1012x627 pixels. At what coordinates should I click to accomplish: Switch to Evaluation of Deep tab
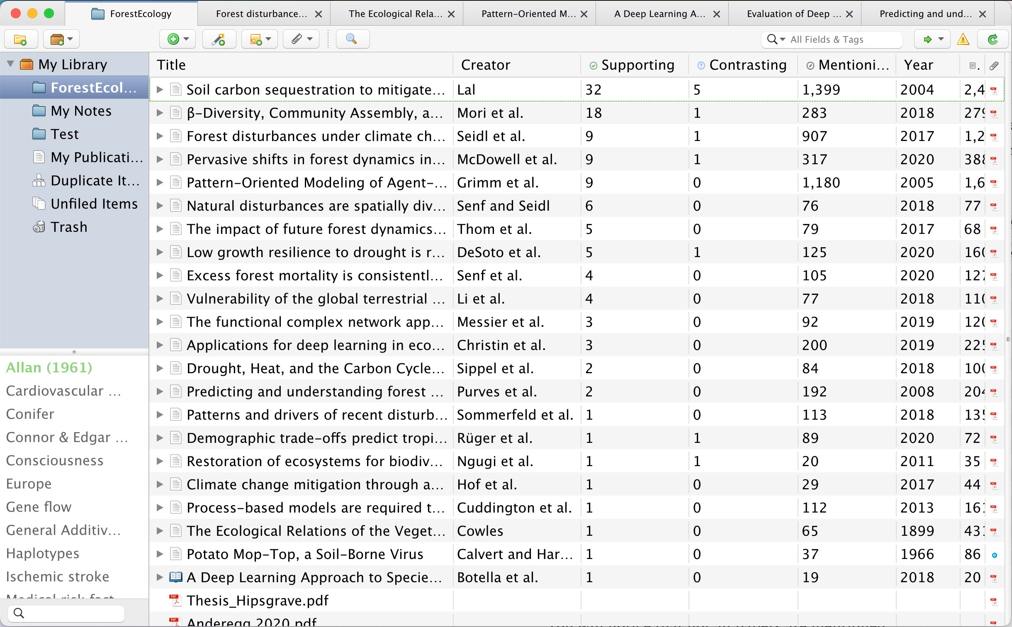click(x=794, y=14)
